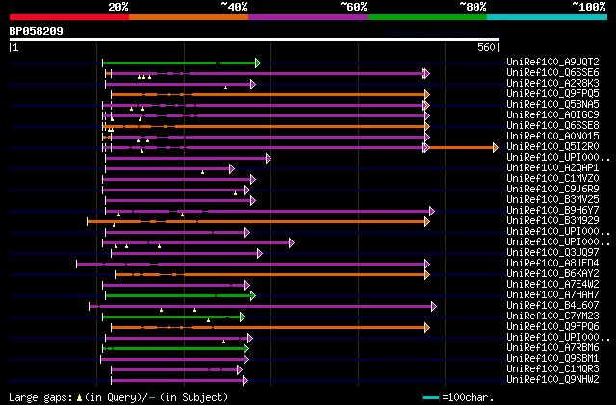Click the purple alignment bar for B4L607

261,307
